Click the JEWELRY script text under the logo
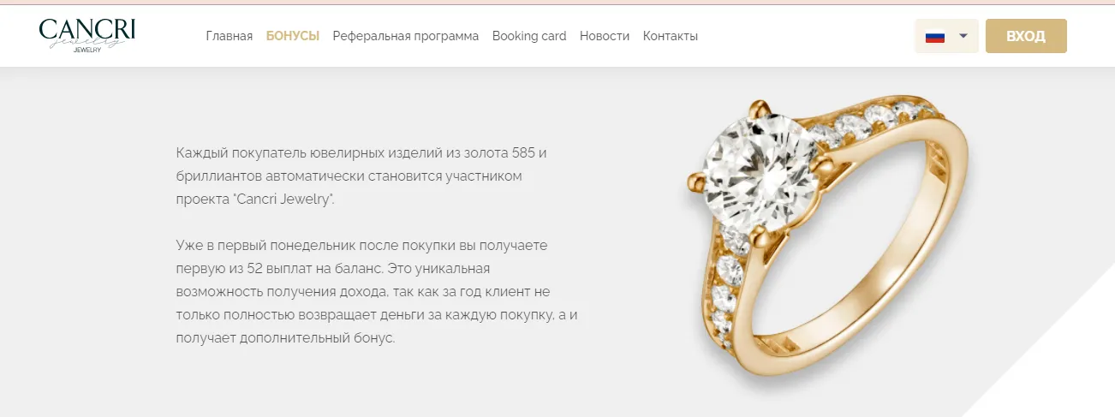The width and height of the screenshot is (1115, 417). pos(87,50)
